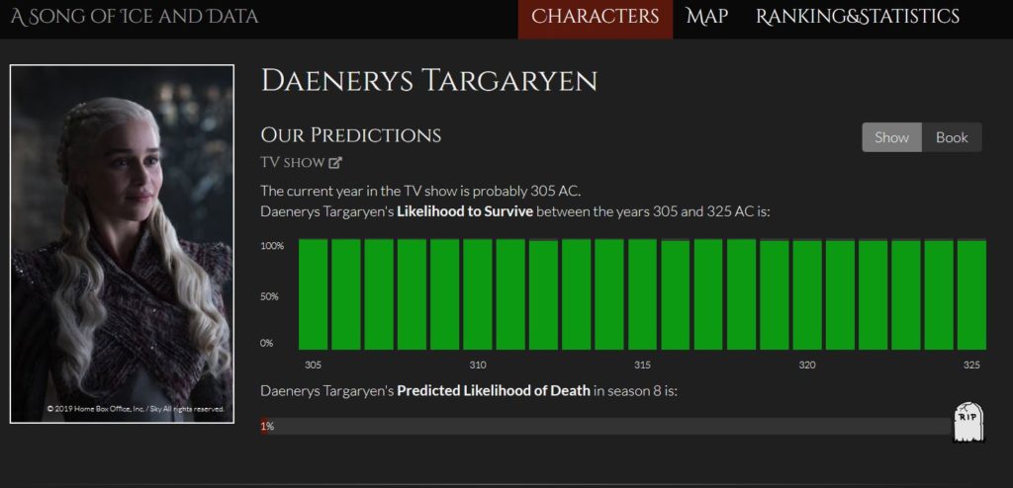Screen dimensions: 1013x488
Task: Click the 2019 Home Box Office copyright notice
Action: 136,409
